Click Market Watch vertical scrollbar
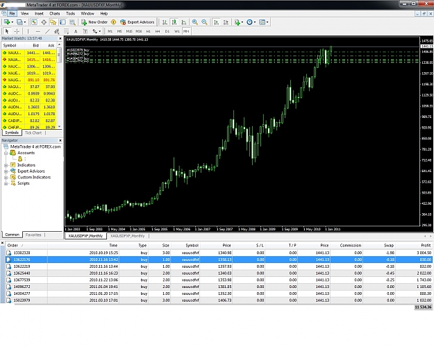The image size is (434, 347). tap(59, 86)
